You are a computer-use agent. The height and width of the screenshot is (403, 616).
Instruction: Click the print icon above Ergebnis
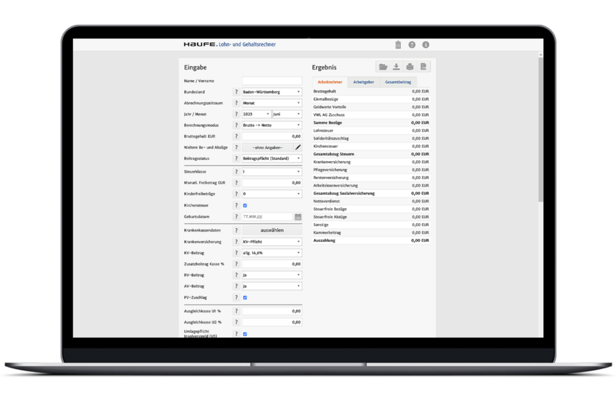pos(409,67)
